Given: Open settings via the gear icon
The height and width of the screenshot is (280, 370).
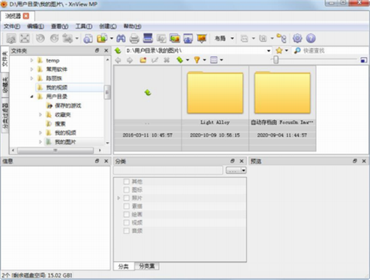Looking at the screenshot, I should point(297,38).
